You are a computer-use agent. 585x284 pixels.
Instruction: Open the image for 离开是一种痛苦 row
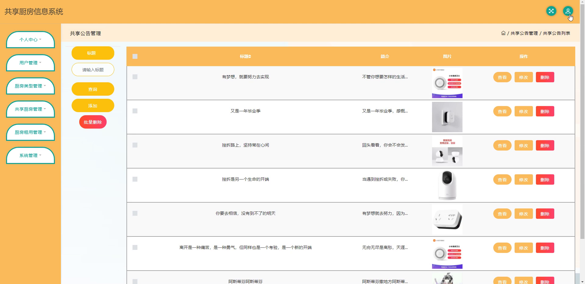[447, 254]
